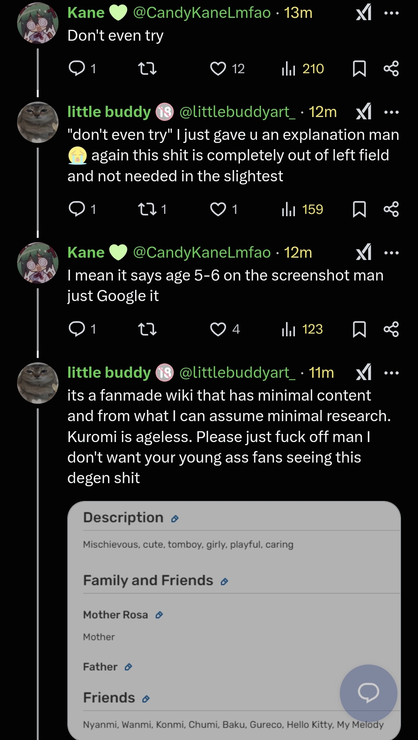This screenshot has height=740, width=418.
Task: Tap the floating chat bubble button
Action: pyautogui.click(x=368, y=693)
